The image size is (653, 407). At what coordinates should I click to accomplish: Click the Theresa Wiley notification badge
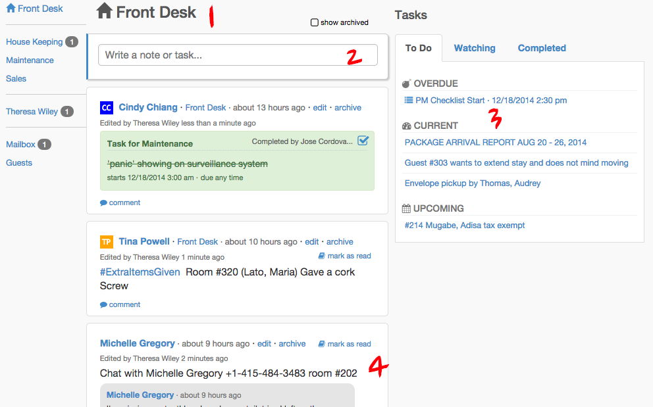tap(66, 112)
